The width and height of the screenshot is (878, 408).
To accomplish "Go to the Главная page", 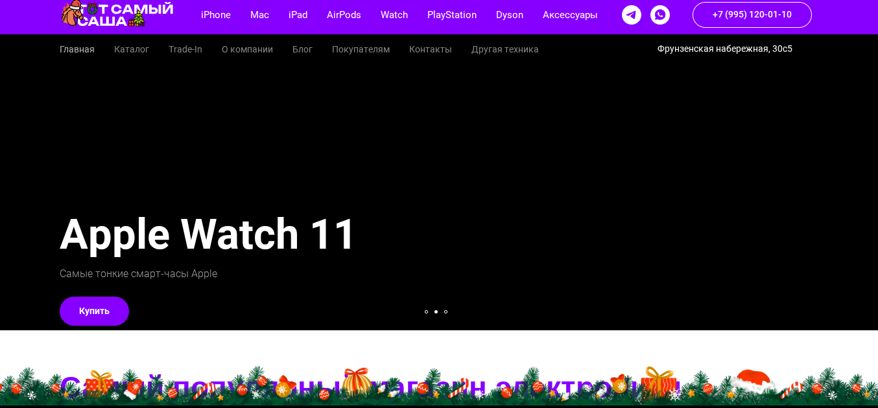I will [x=77, y=49].
